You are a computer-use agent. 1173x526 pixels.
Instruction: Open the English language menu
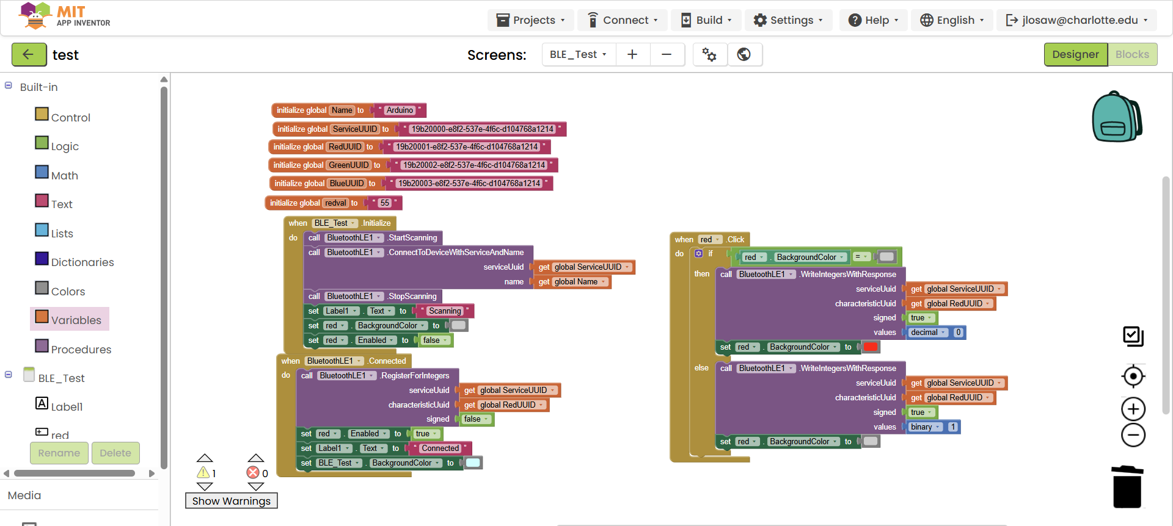[x=952, y=20]
